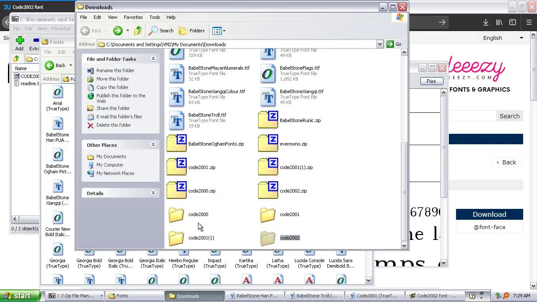
Task: Open the Tools menu in Downloads window
Action: click(155, 17)
